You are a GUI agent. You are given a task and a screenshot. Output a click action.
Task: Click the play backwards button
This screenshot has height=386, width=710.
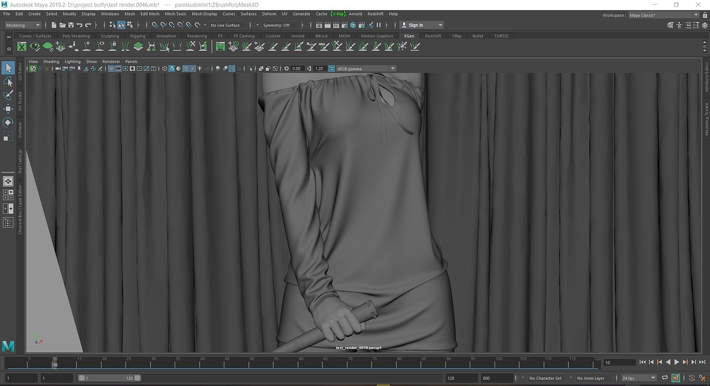(668, 362)
